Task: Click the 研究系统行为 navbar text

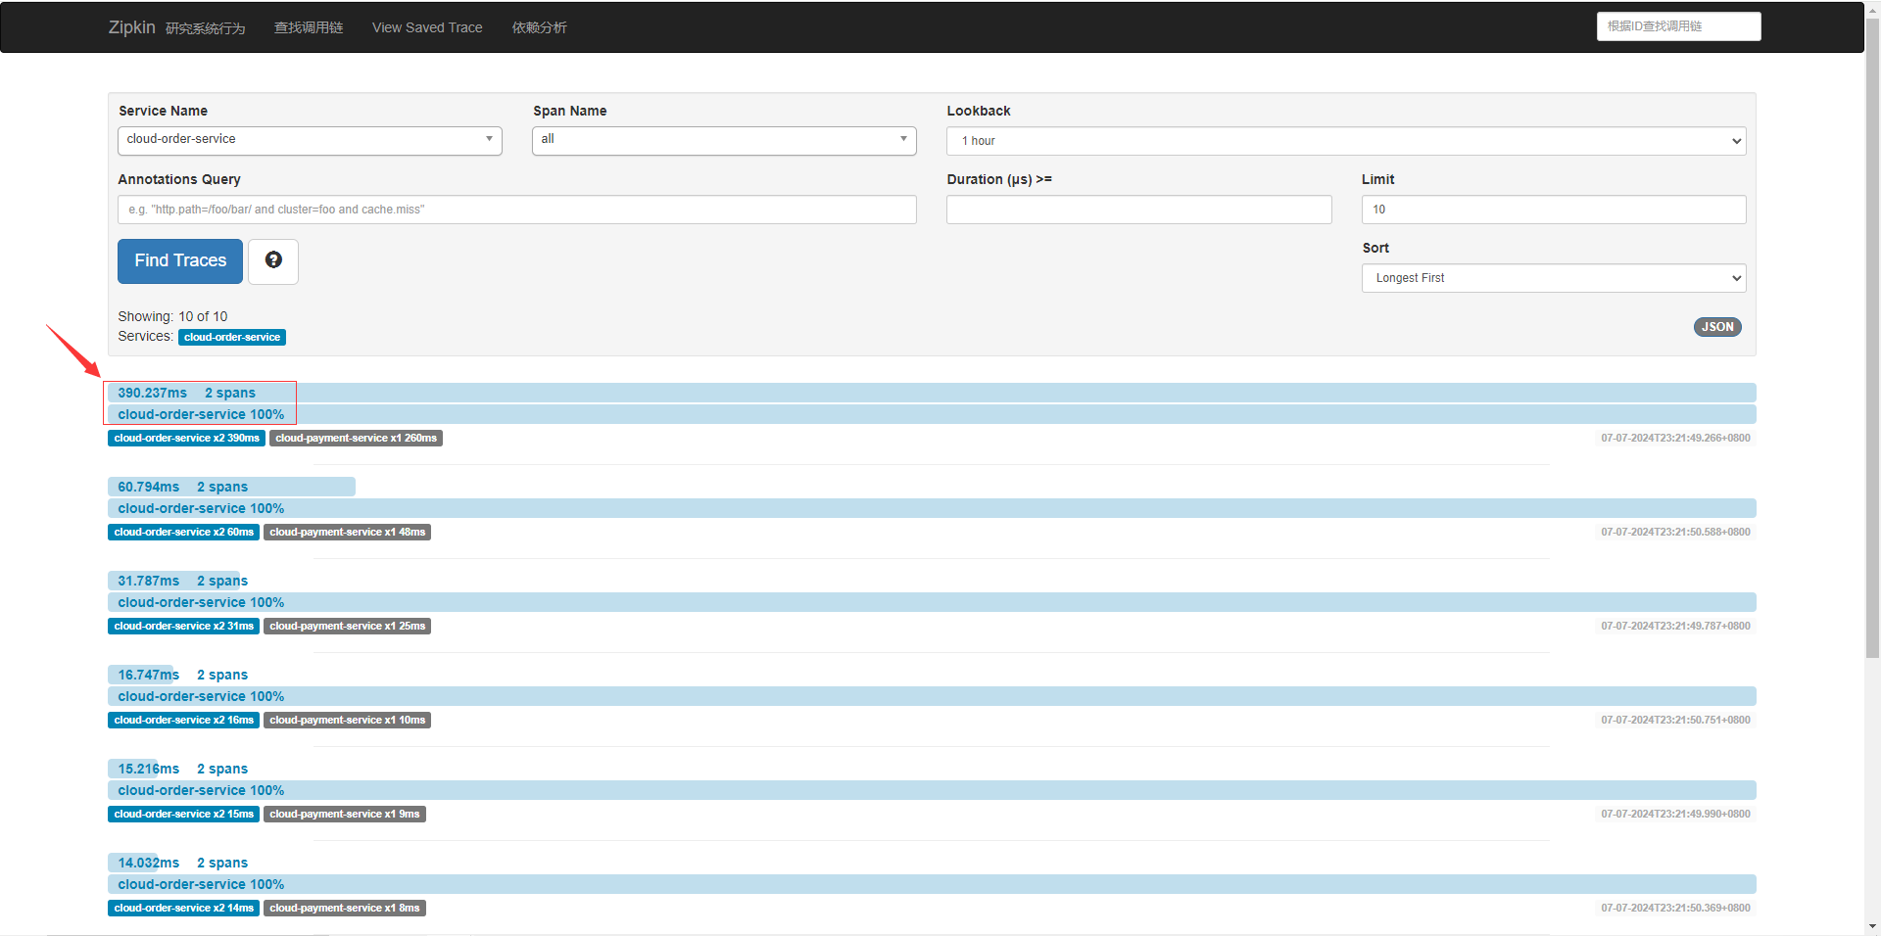Action: coord(206,28)
